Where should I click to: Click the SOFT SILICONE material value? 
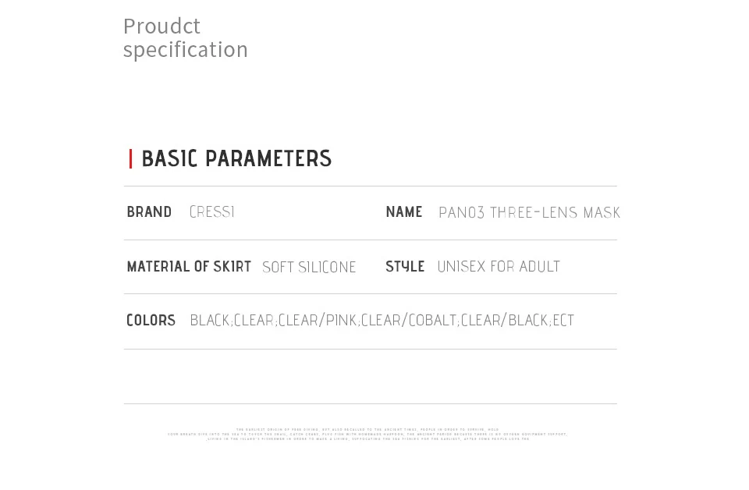(309, 268)
